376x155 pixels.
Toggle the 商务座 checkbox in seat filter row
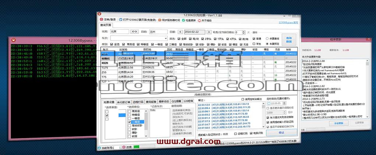(123, 44)
